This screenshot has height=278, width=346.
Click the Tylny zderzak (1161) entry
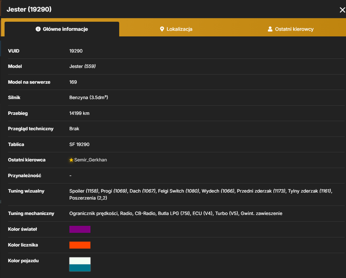pos(310,191)
